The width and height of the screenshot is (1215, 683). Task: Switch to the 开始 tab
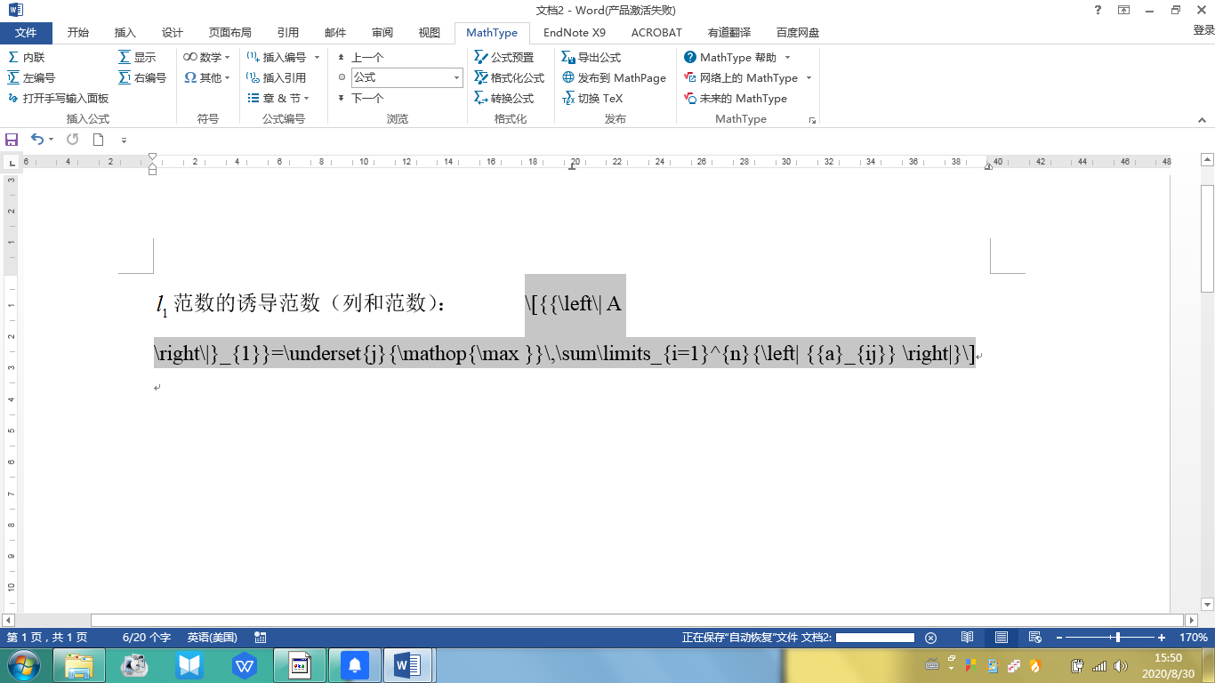78,33
